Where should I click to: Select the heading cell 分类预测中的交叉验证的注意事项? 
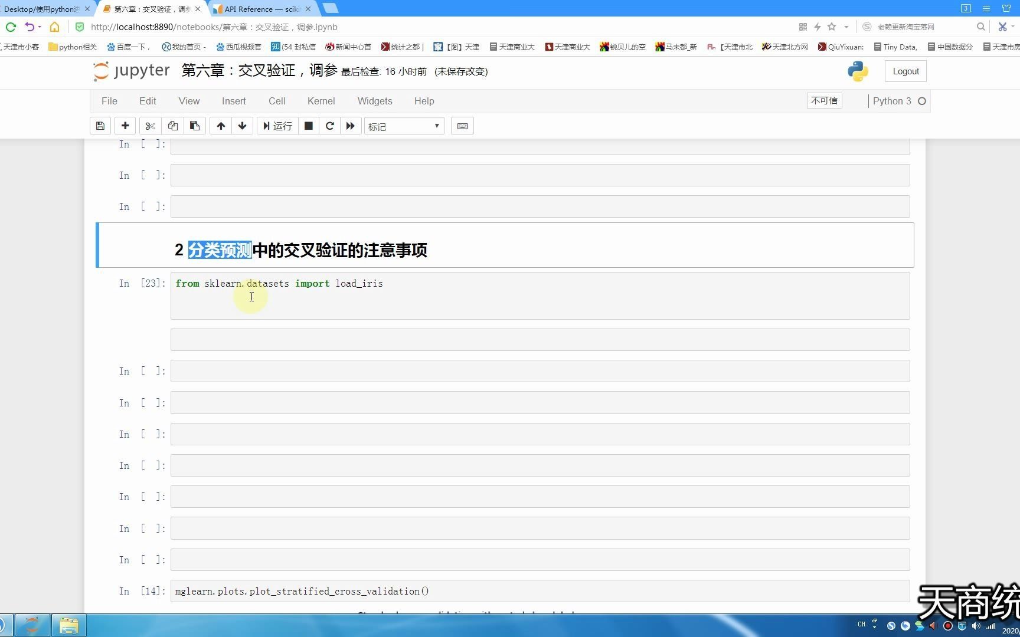coord(505,245)
